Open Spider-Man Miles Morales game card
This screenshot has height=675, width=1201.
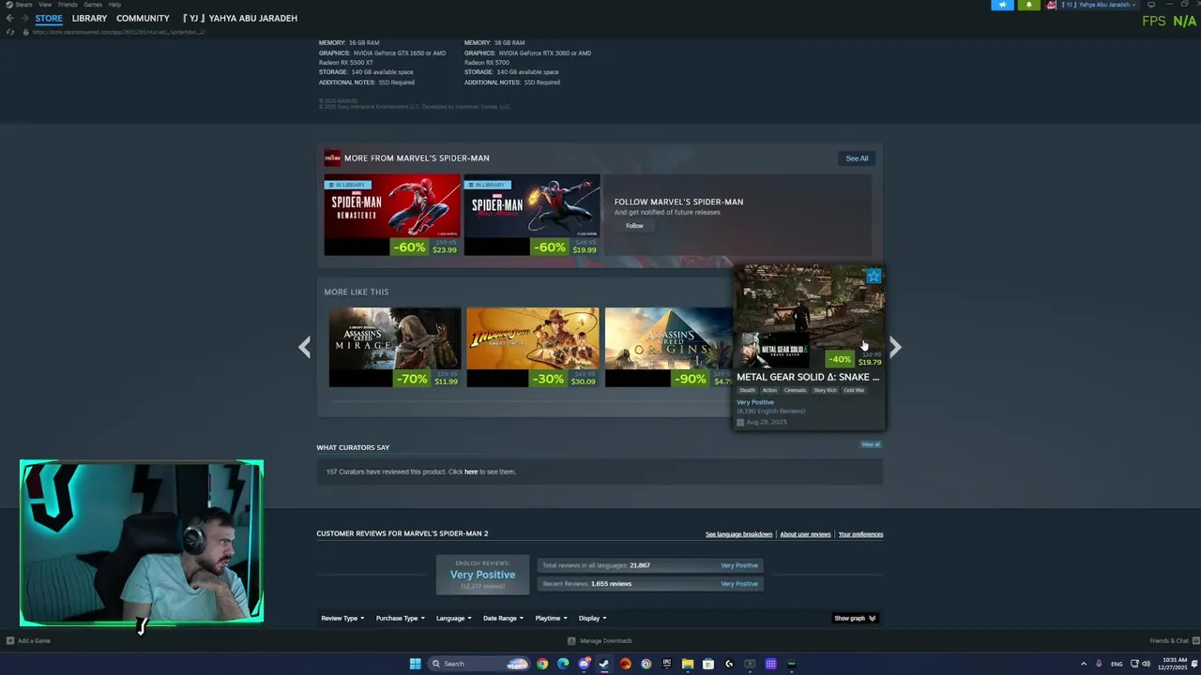click(x=532, y=215)
